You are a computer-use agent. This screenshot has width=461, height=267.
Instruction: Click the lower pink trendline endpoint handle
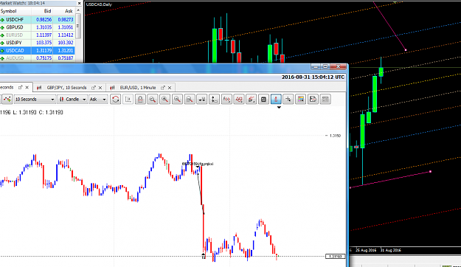[431, 171]
